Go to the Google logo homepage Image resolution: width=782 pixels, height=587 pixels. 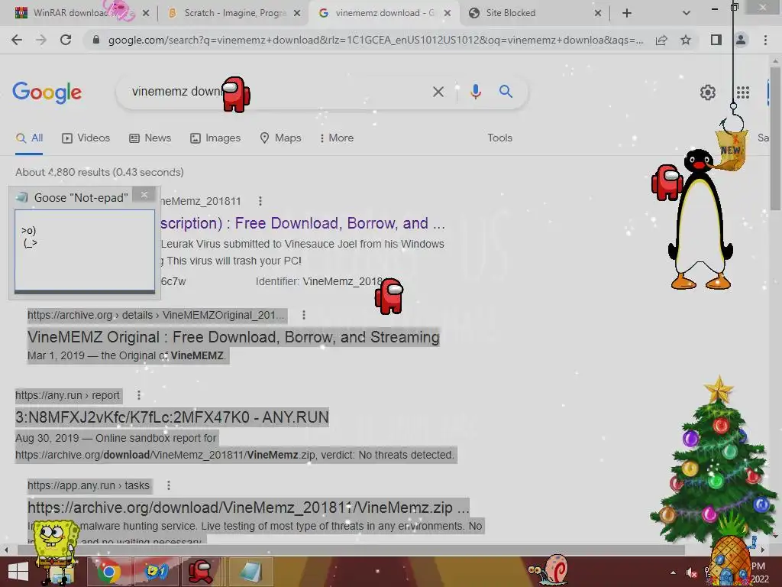[47, 92]
